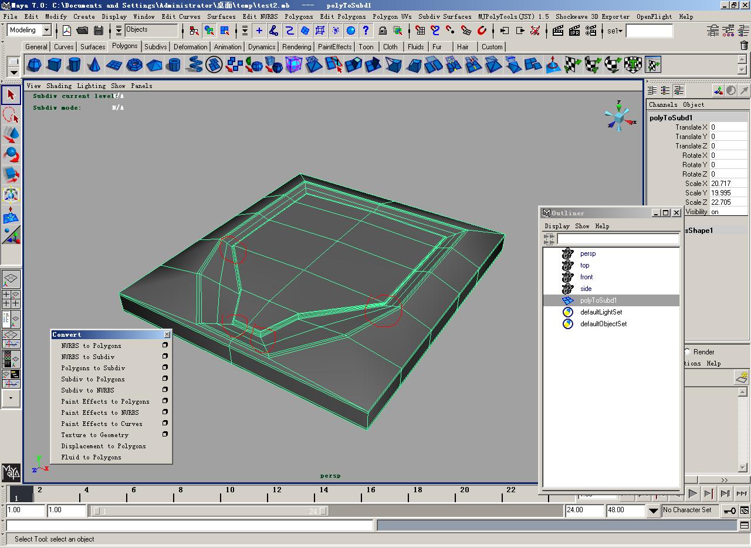Click the shelf trash can icon
751x548 pixels.
[x=744, y=46]
